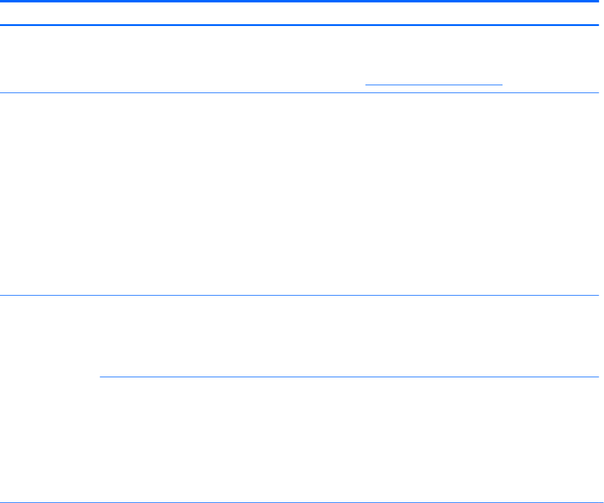Click the empty left column cell of bottom section

[x=50, y=399]
